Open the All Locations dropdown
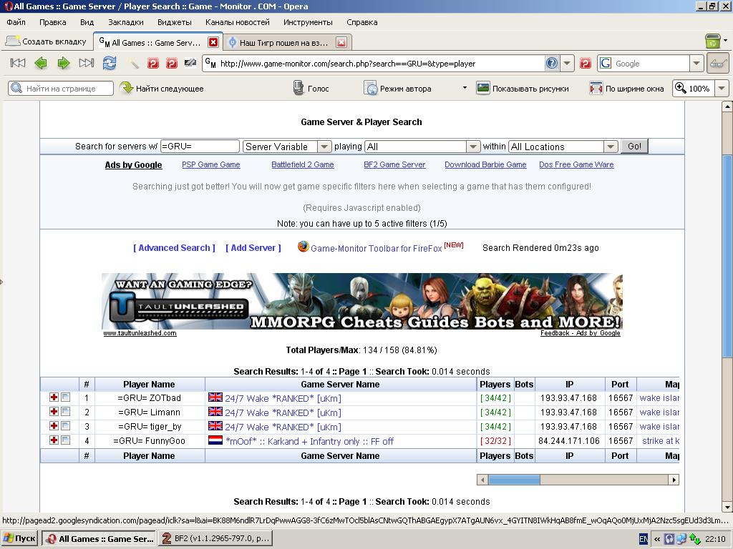Viewport: 733px width, 549px height. click(x=611, y=147)
